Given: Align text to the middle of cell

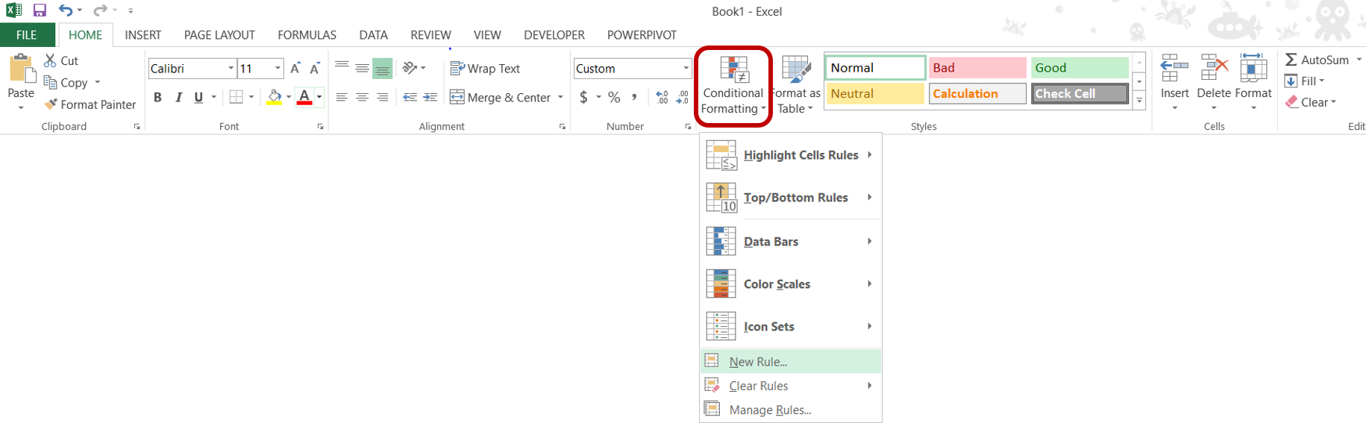Looking at the screenshot, I should (x=362, y=68).
